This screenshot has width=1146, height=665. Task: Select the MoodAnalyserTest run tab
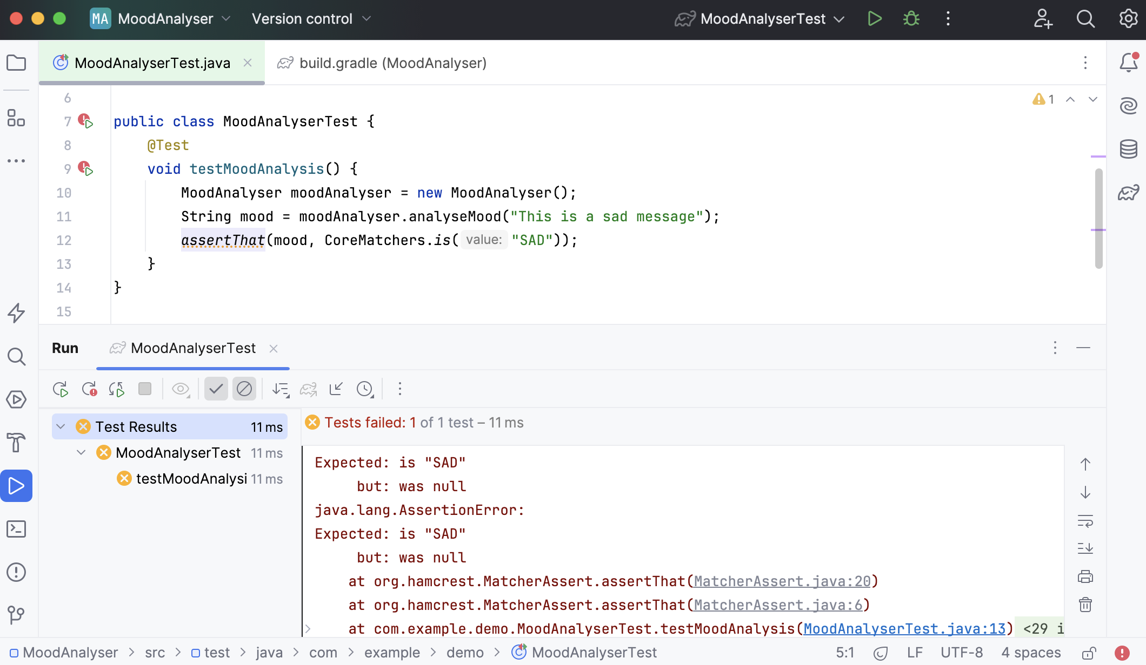point(193,348)
